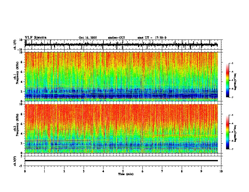249x192 pixels.
Task: Click the 'station=OUJ' label
Action: 116,38
